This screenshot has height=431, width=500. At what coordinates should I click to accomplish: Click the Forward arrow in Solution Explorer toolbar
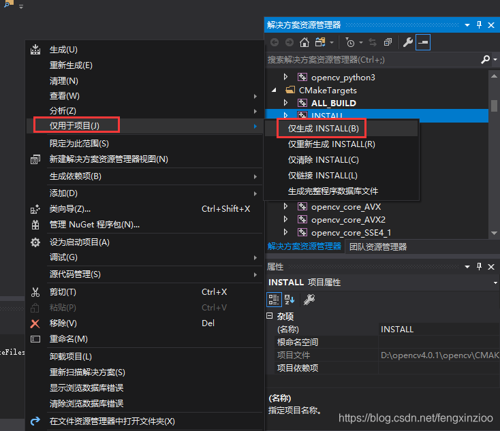[290, 42]
